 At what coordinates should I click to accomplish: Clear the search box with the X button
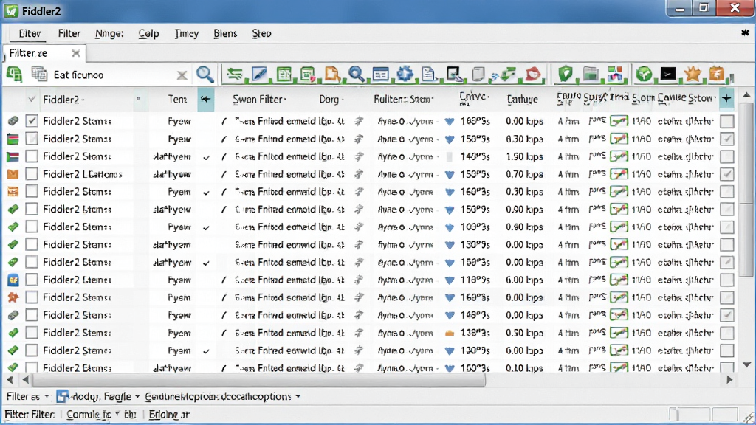coord(182,75)
